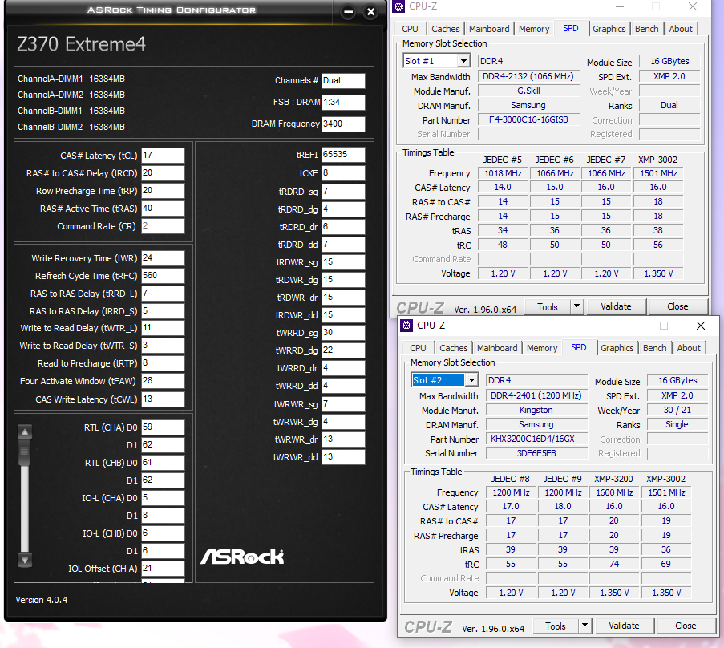Click XMP-3200 frequency cell 1600 MHz

click(x=614, y=492)
